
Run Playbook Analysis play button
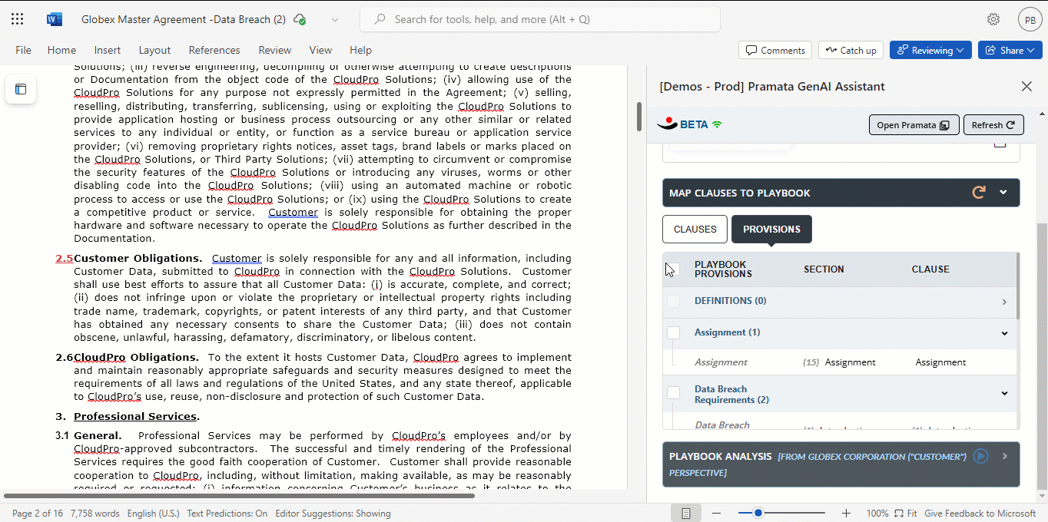[980, 456]
